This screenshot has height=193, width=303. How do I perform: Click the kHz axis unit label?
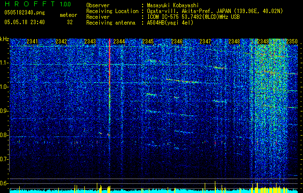coord(4,39)
